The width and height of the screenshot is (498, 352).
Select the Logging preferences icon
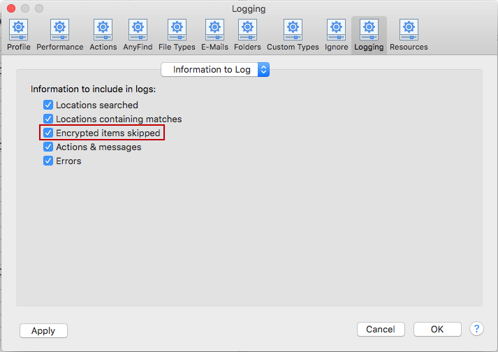pos(369,35)
